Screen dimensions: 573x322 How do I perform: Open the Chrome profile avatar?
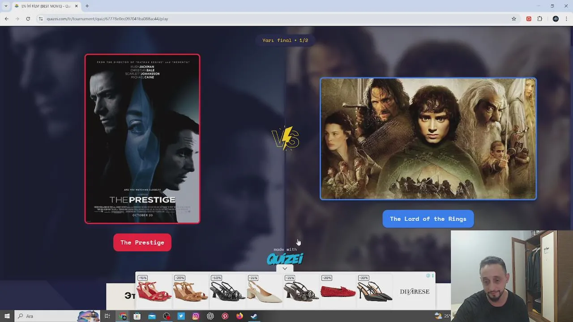(x=556, y=19)
